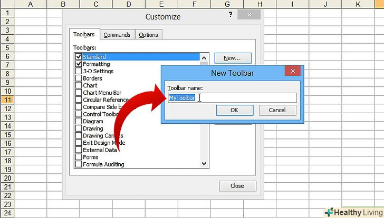
Task: Tick the Borders toolbar checkbox
Action: point(79,78)
